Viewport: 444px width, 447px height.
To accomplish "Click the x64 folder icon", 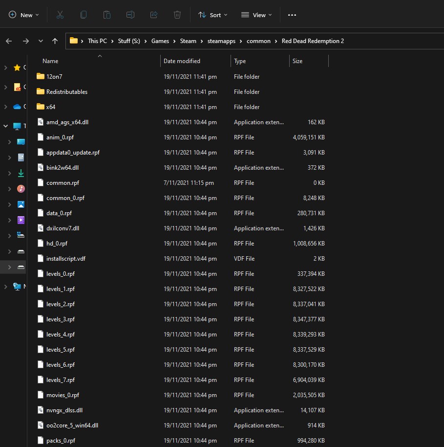I will pos(41,107).
